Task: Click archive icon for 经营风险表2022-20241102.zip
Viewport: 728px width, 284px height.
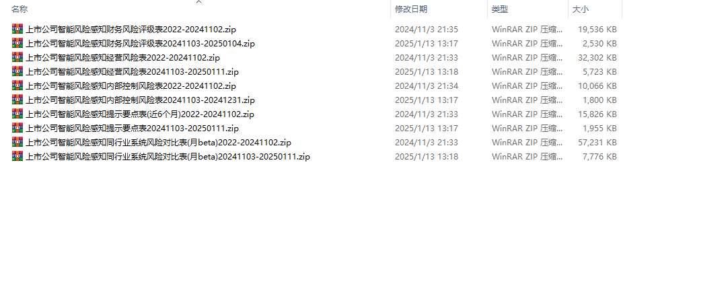Action: coord(17,58)
